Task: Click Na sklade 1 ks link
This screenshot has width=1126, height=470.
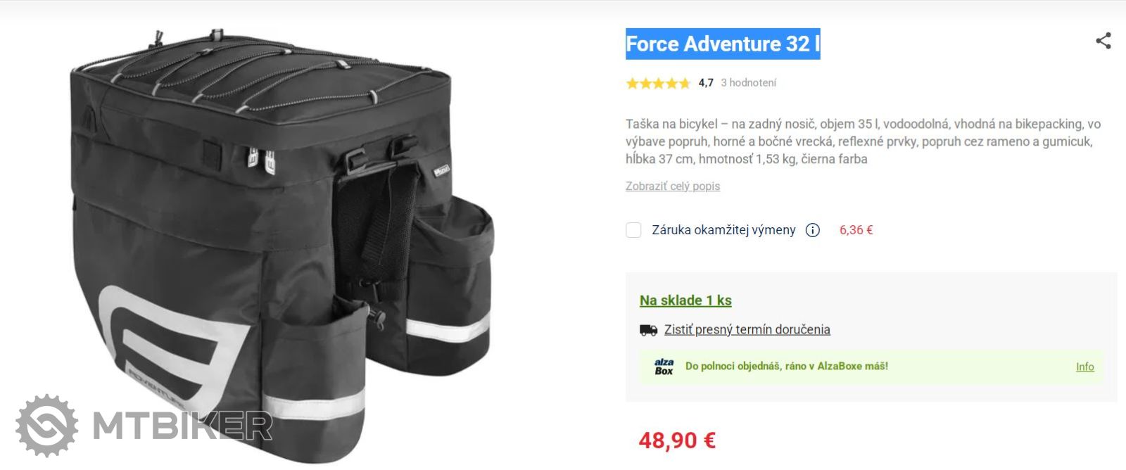Action: click(x=685, y=300)
